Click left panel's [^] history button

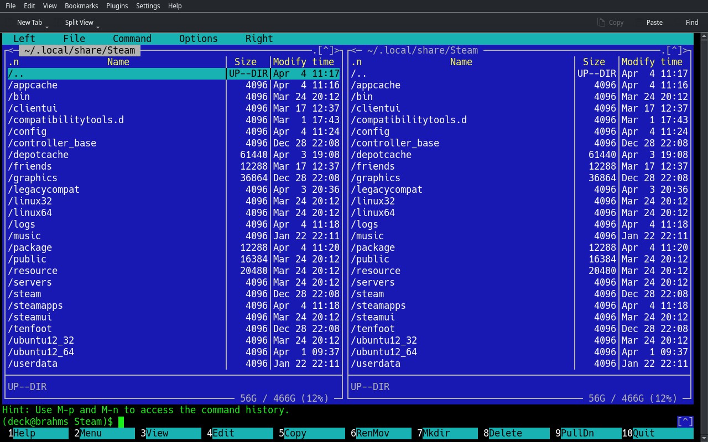[326, 50]
